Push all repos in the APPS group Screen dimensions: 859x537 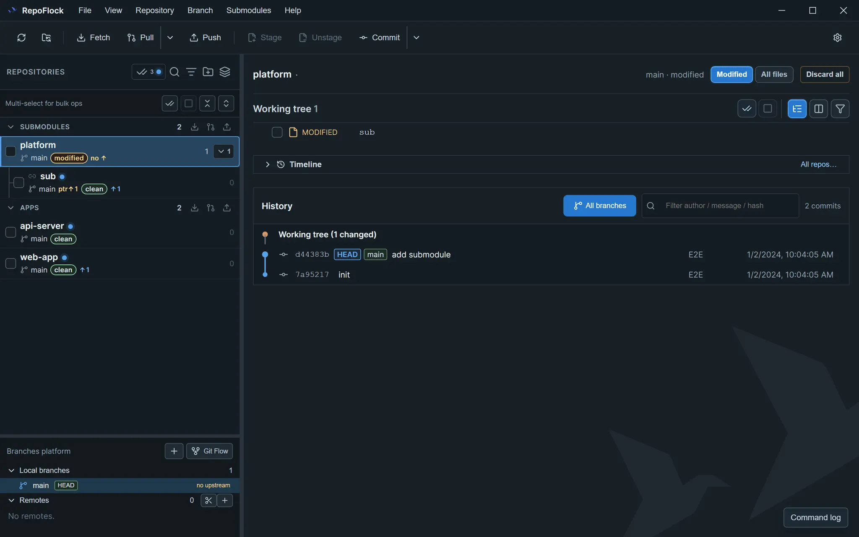click(227, 208)
